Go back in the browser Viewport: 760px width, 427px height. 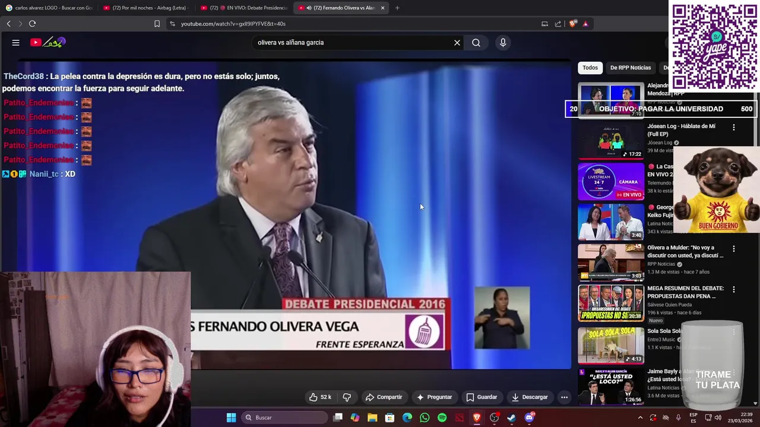8,24
